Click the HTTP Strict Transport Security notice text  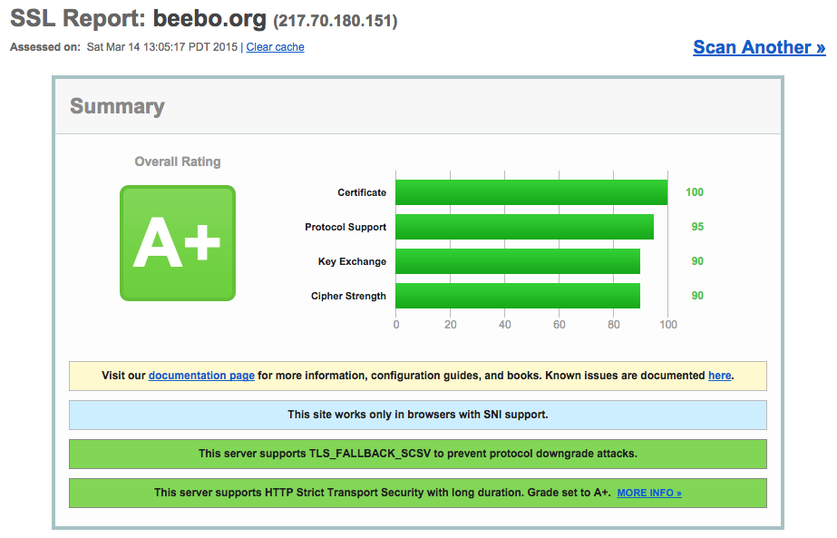[x=382, y=493]
